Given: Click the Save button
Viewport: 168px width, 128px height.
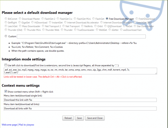Looking at the screenshot, I should 79,118.
